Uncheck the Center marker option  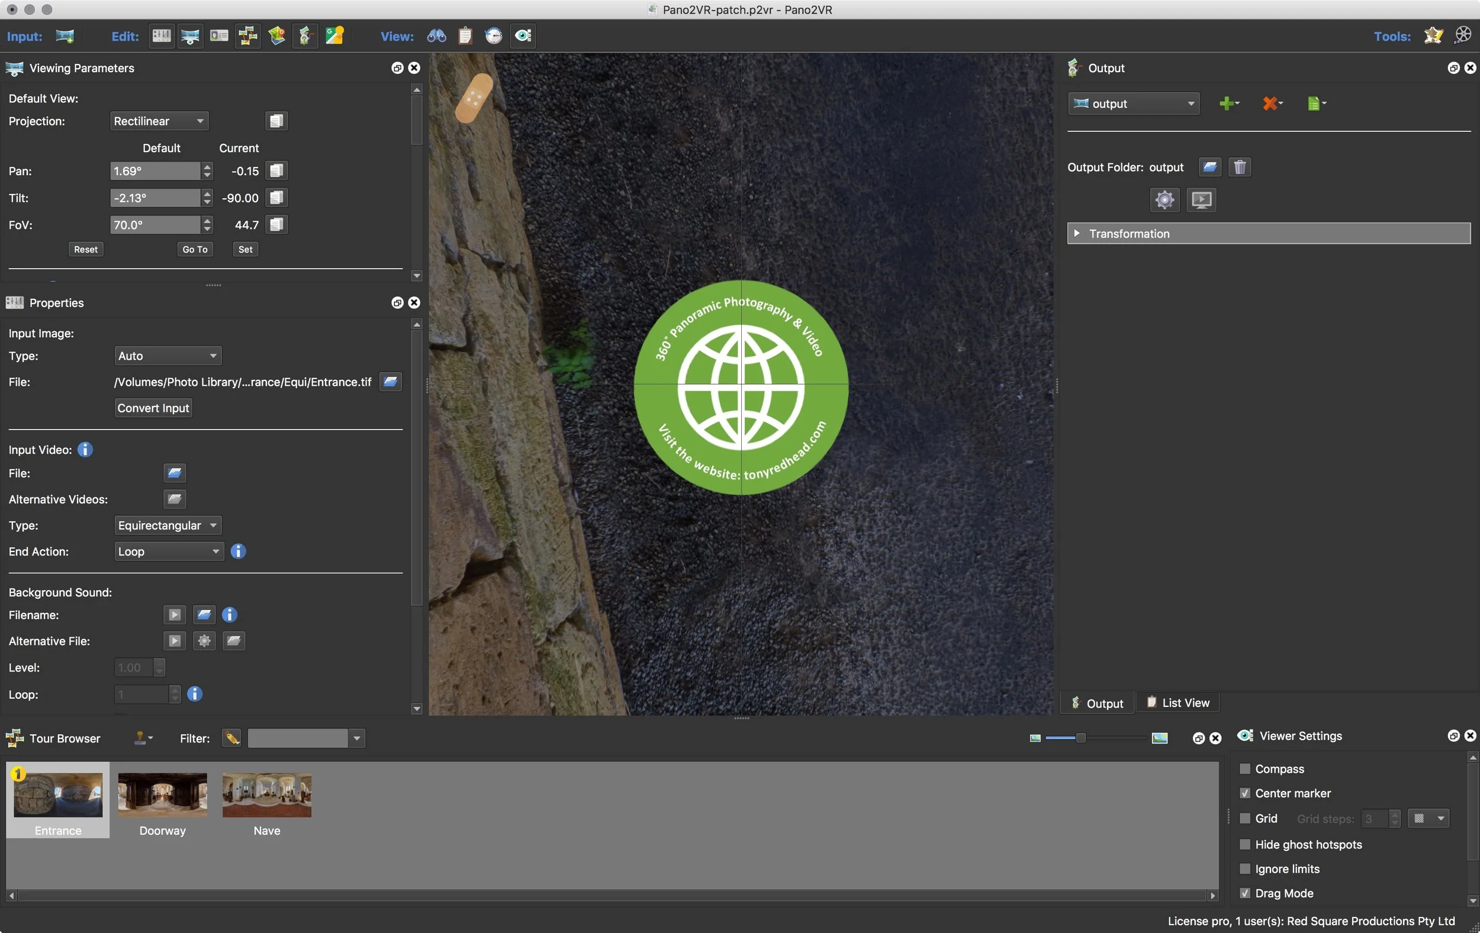(1244, 793)
